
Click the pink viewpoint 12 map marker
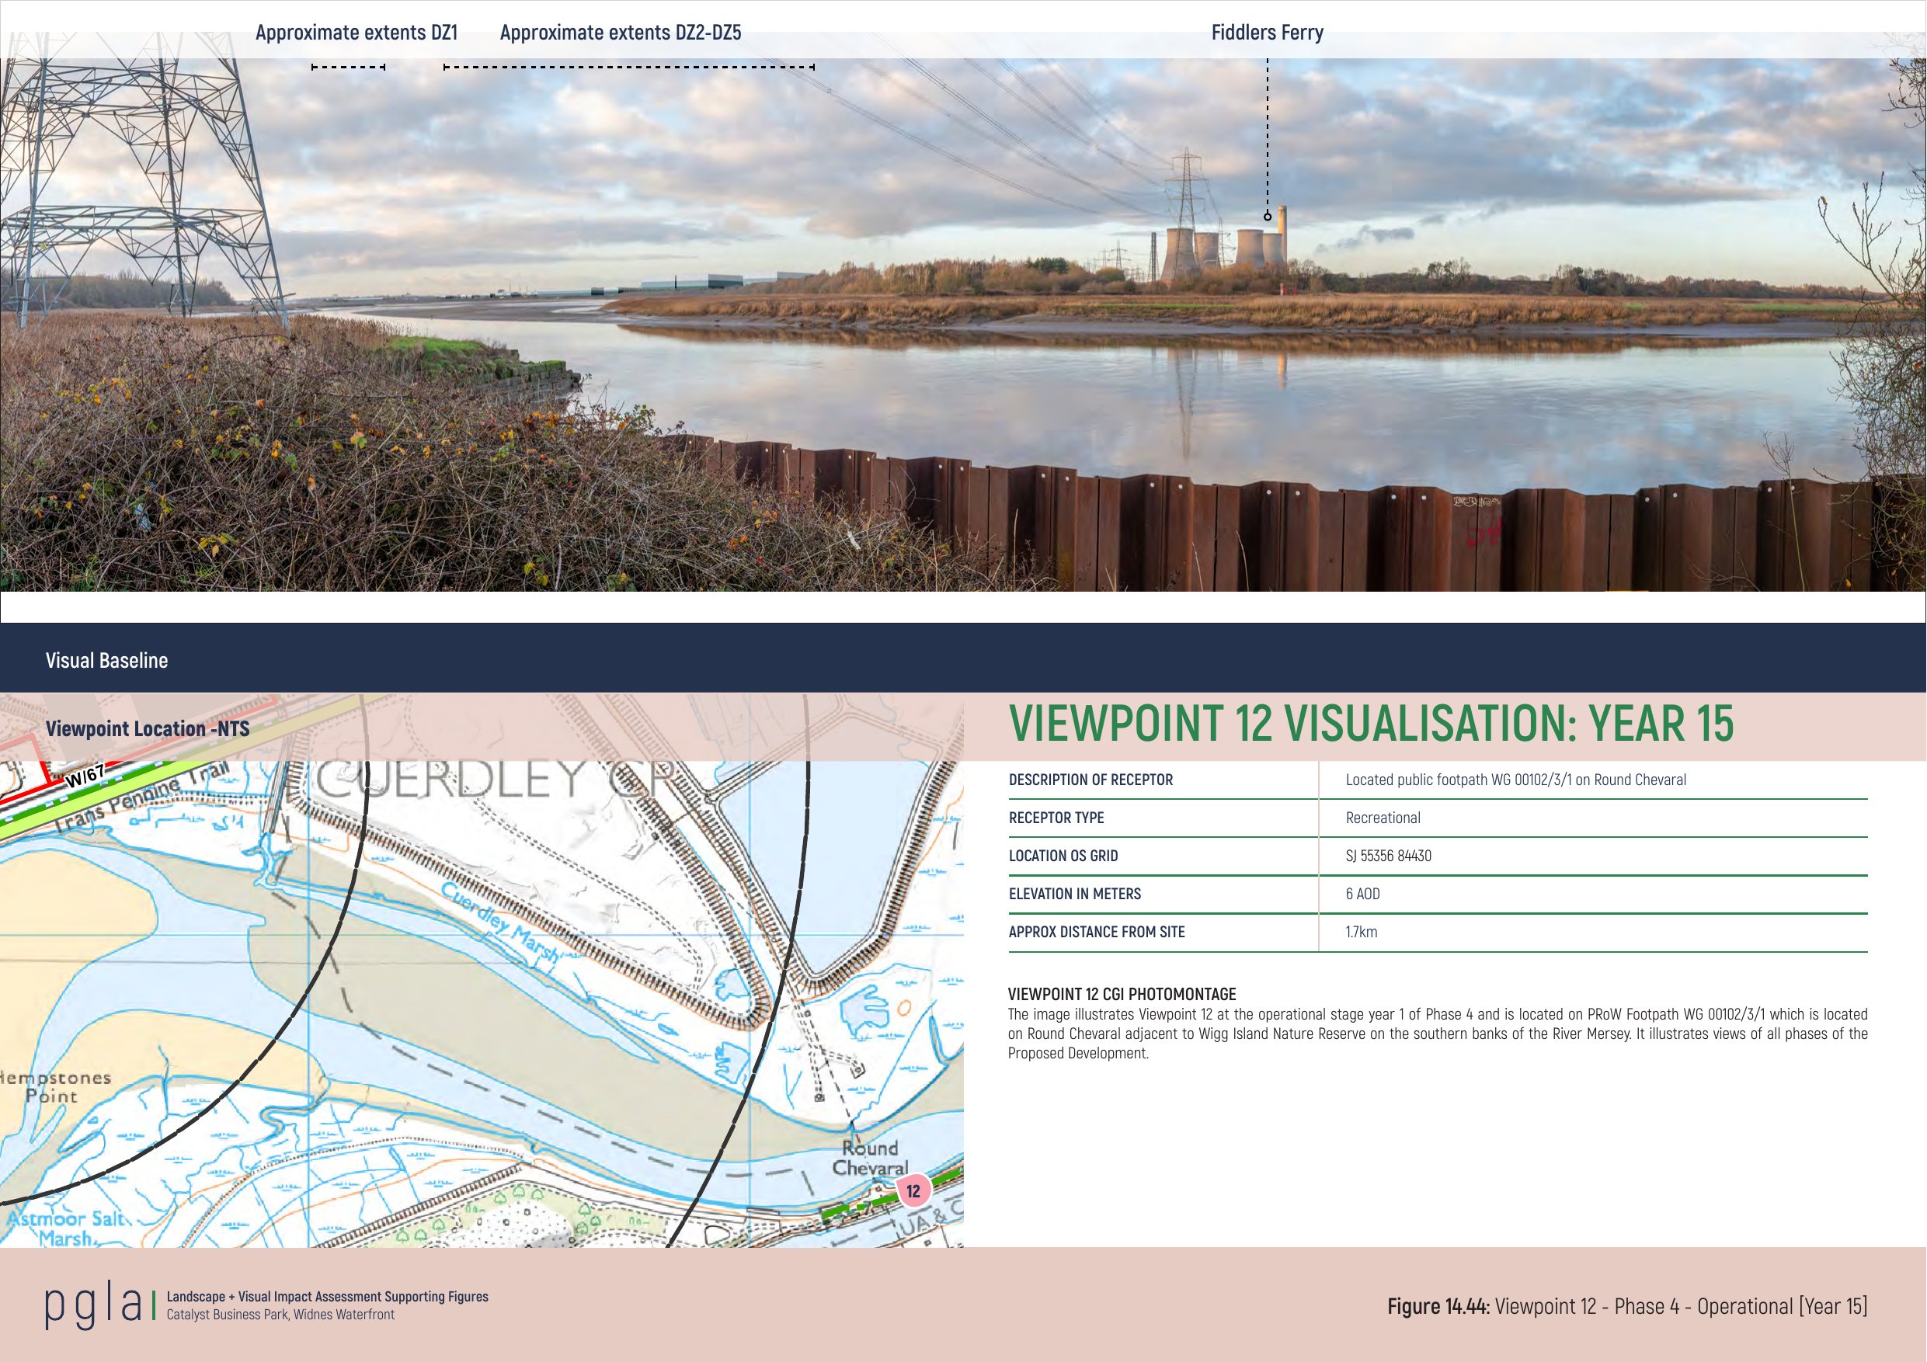(913, 1190)
